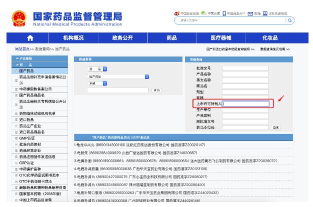Expand the 药品生产企业 sidebar node
Image resolution: width=313 pixels, height=207 pixels.
pos(16,126)
